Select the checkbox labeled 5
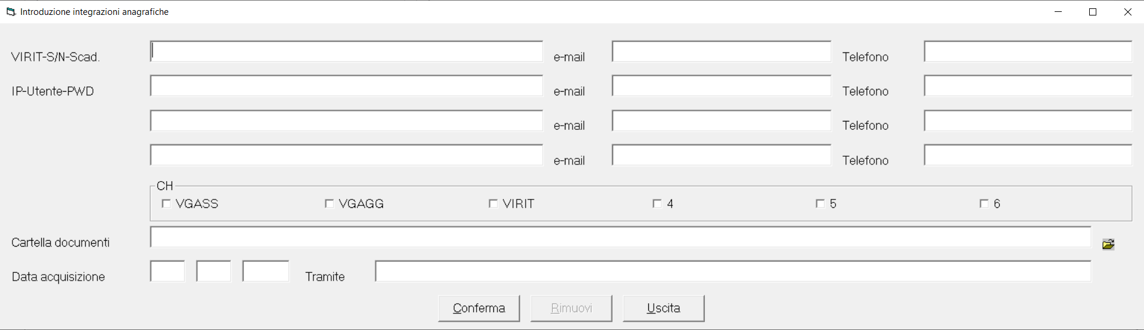This screenshot has width=1144, height=330. tap(820, 204)
